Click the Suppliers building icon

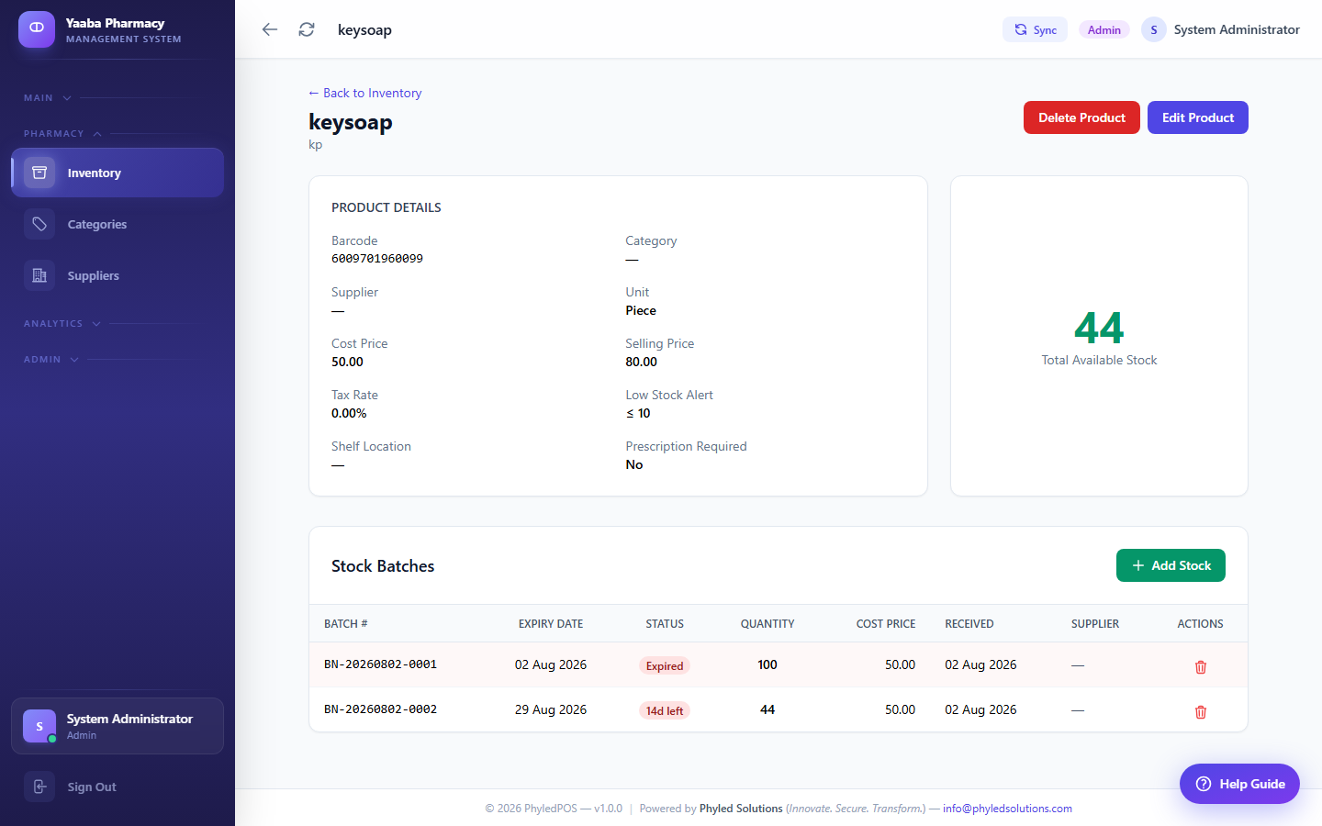[x=39, y=275]
